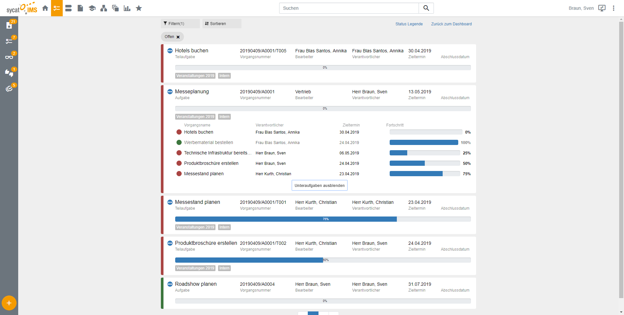Open the Filtern(1) filter dropdown
The image size is (624, 315).
pyautogui.click(x=180, y=24)
